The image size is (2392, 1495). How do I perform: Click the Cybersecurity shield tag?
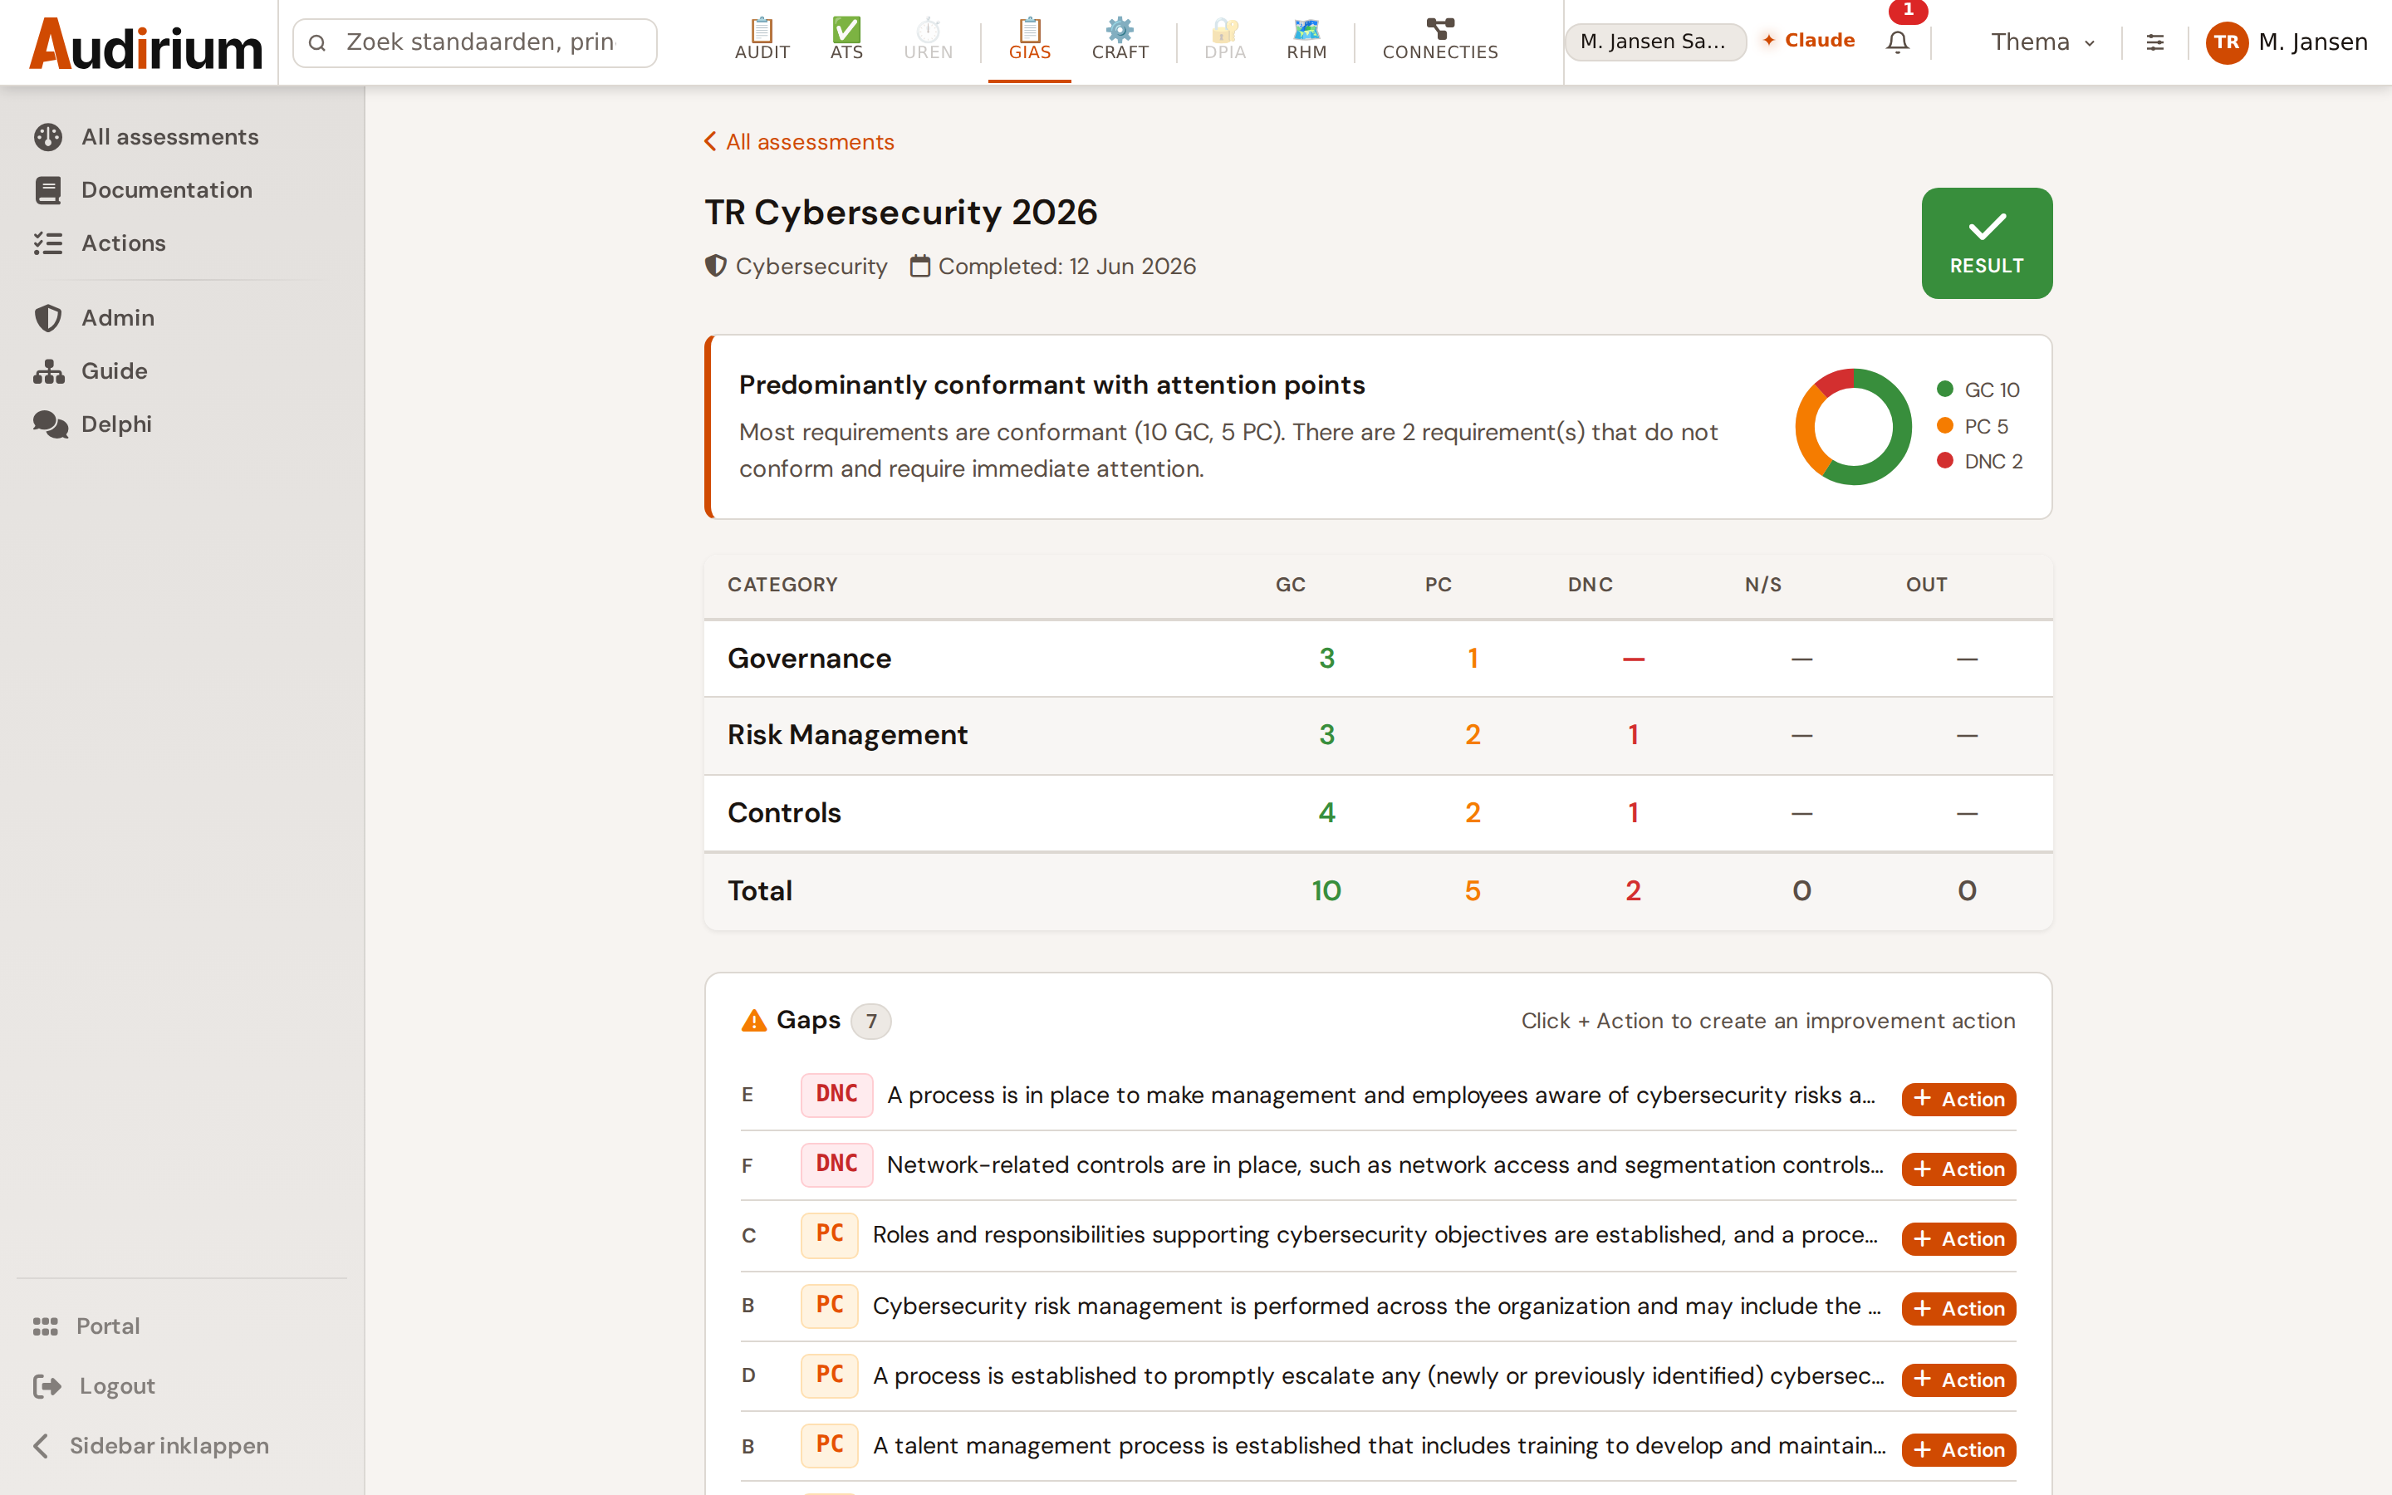pos(797,267)
